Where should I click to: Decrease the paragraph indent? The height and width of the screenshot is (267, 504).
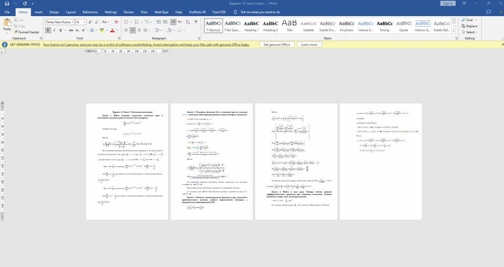pyautogui.click(x=158, y=22)
